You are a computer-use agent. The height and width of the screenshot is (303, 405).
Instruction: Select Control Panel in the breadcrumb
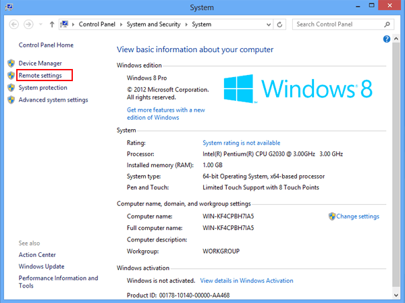[x=97, y=24]
